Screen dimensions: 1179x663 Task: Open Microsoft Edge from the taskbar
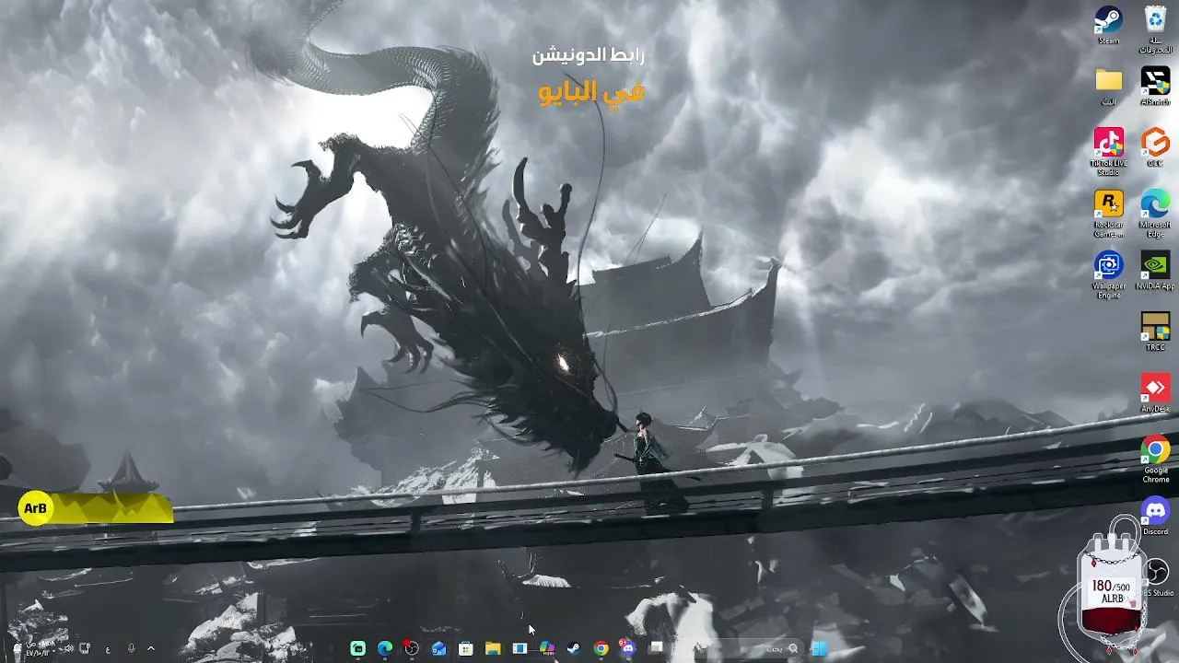[385, 648]
